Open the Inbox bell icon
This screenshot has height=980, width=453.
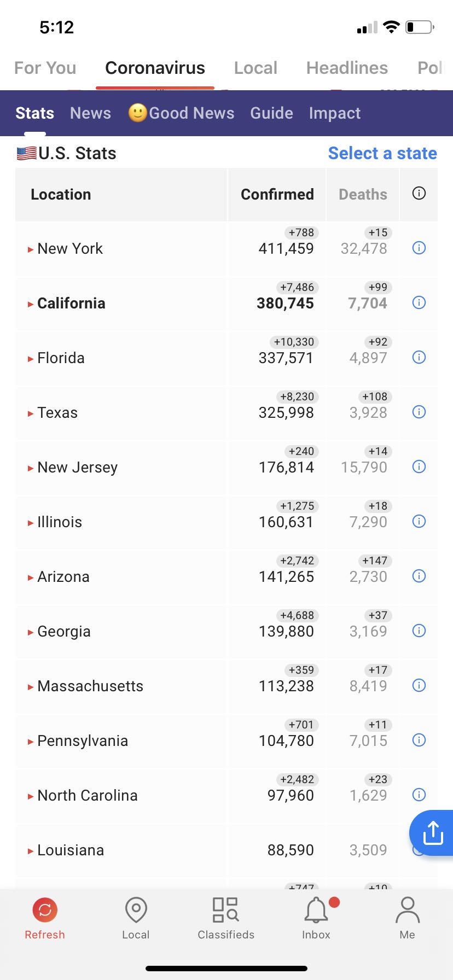pyautogui.click(x=316, y=910)
